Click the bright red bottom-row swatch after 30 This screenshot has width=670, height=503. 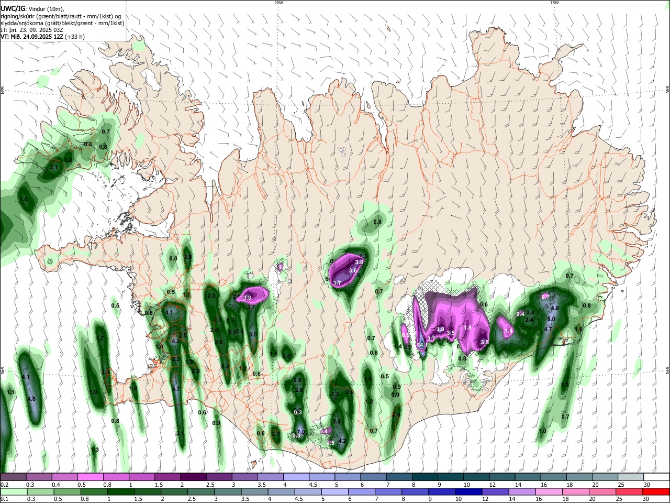click(x=656, y=491)
